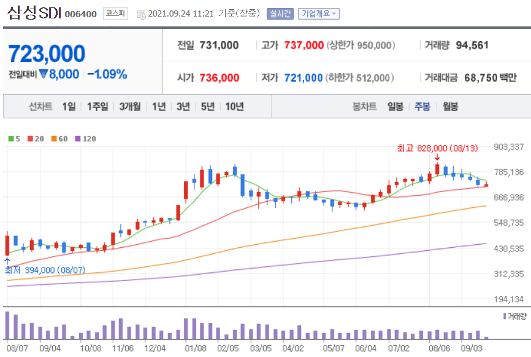Select the 5년 line chart tab
The width and height of the screenshot is (531, 357).
pyautogui.click(x=208, y=107)
